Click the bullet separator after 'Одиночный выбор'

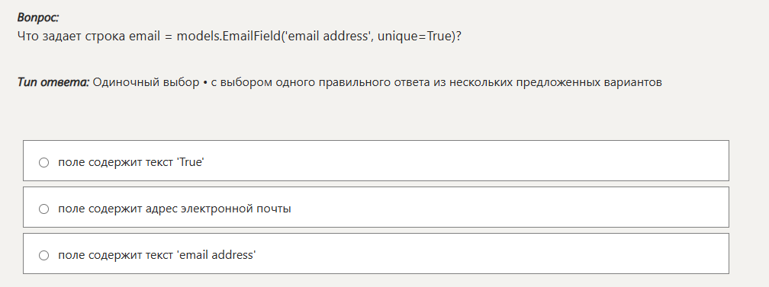point(205,82)
